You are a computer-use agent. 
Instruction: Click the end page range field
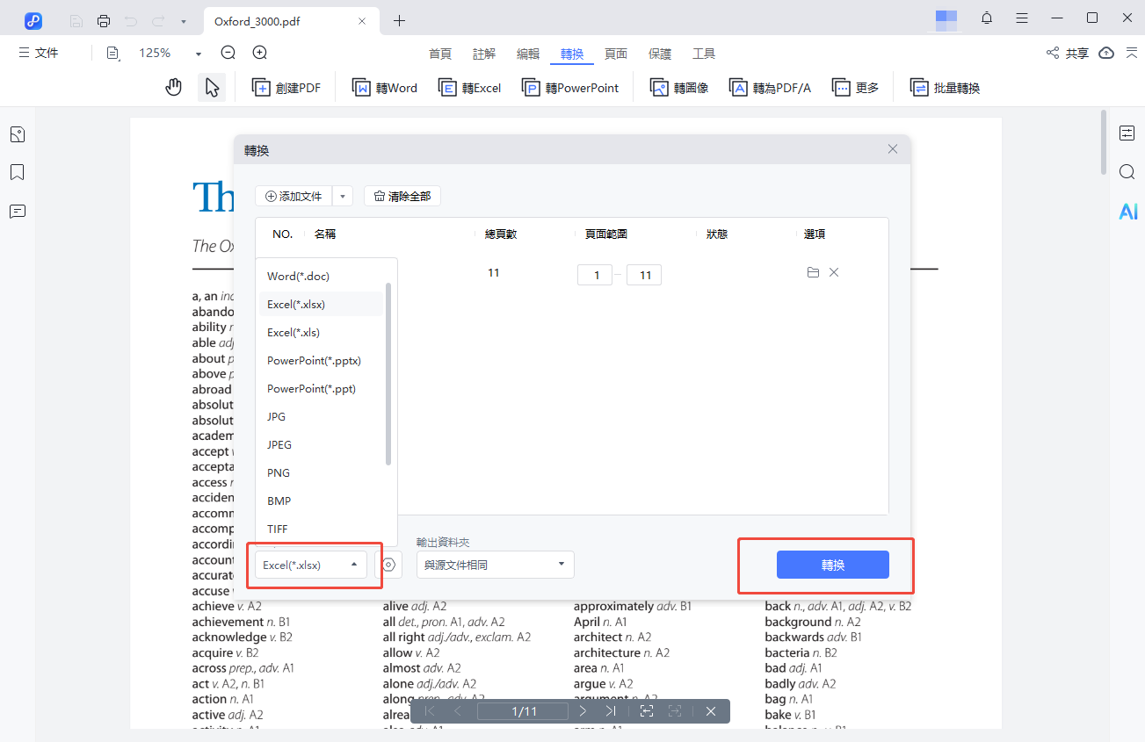click(644, 275)
